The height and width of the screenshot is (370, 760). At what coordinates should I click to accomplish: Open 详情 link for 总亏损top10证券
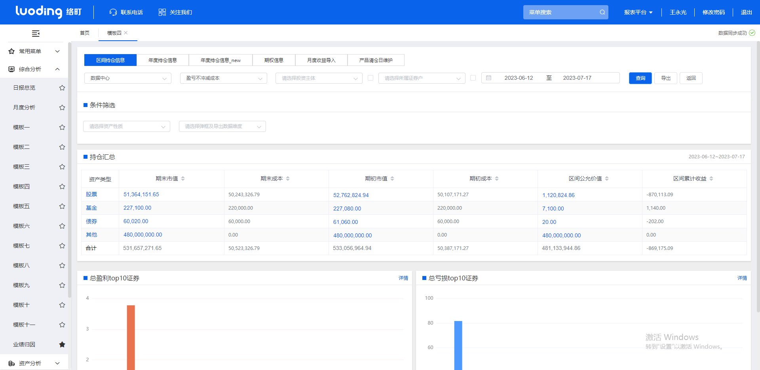point(742,278)
